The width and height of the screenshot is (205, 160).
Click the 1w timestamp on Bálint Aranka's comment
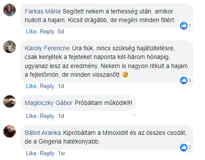62,153
